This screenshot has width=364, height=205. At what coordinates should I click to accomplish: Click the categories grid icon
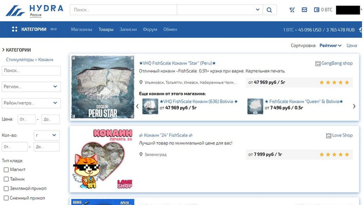(x=15, y=29)
